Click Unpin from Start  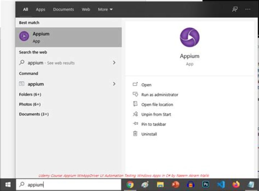coord(156,115)
